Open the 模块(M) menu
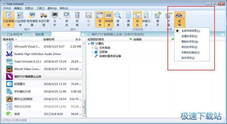Screen dimensions: 227x124 click(x=52, y=8)
